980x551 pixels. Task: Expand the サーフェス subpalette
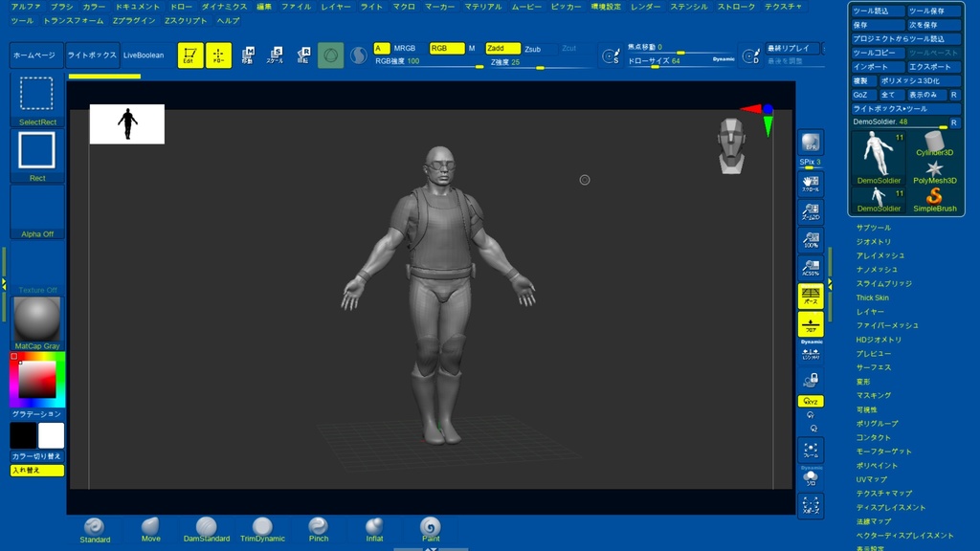874,367
